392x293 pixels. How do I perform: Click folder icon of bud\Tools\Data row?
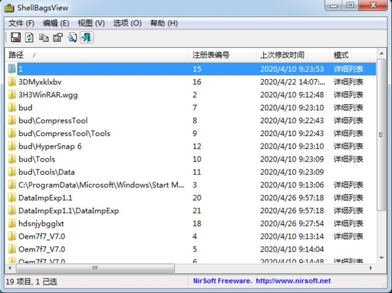12,172
